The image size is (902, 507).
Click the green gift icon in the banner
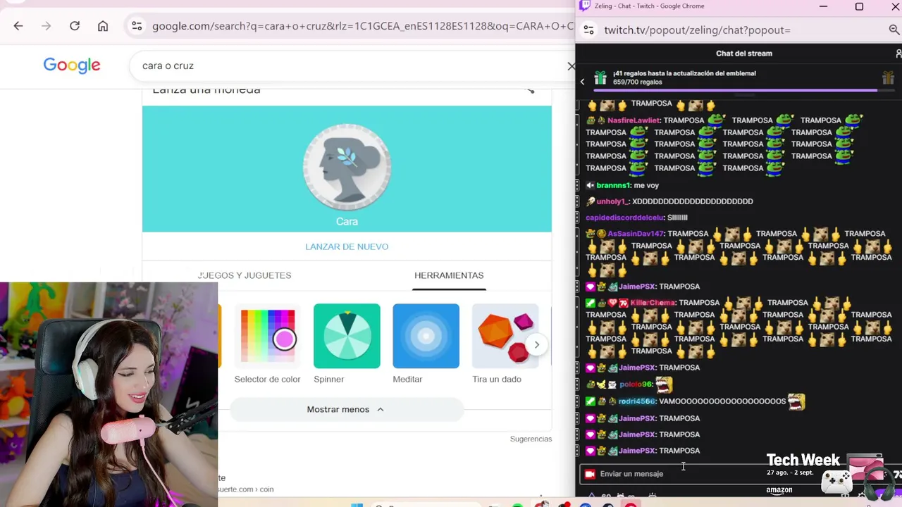coord(600,77)
